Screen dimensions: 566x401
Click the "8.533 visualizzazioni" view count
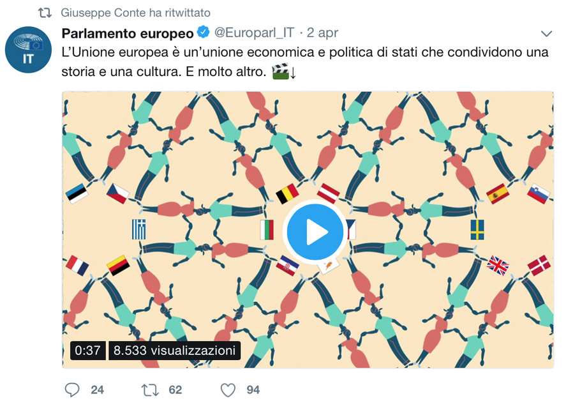pos(174,350)
